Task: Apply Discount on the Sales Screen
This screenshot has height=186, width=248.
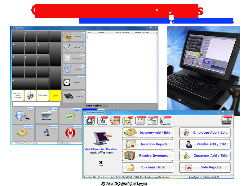Action: tap(71, 116)
